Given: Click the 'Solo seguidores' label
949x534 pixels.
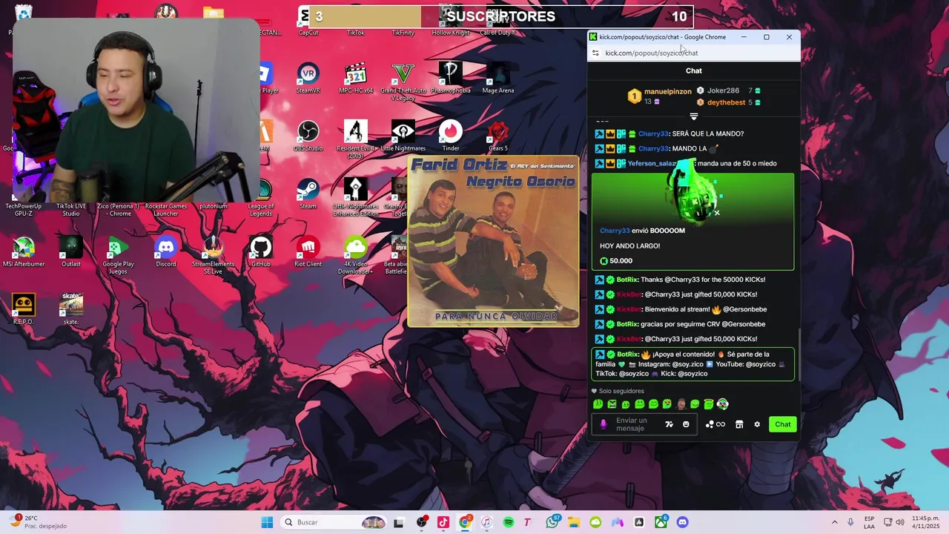Looking at the screenshot, I should (621, 391).
